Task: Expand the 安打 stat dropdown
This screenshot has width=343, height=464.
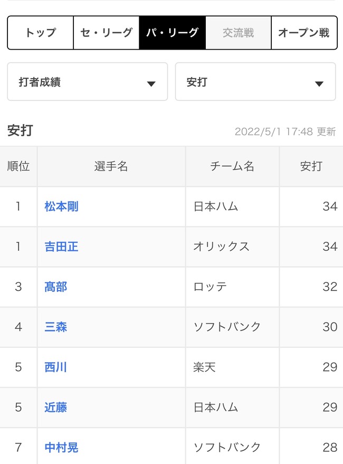Action: point(255,82)
